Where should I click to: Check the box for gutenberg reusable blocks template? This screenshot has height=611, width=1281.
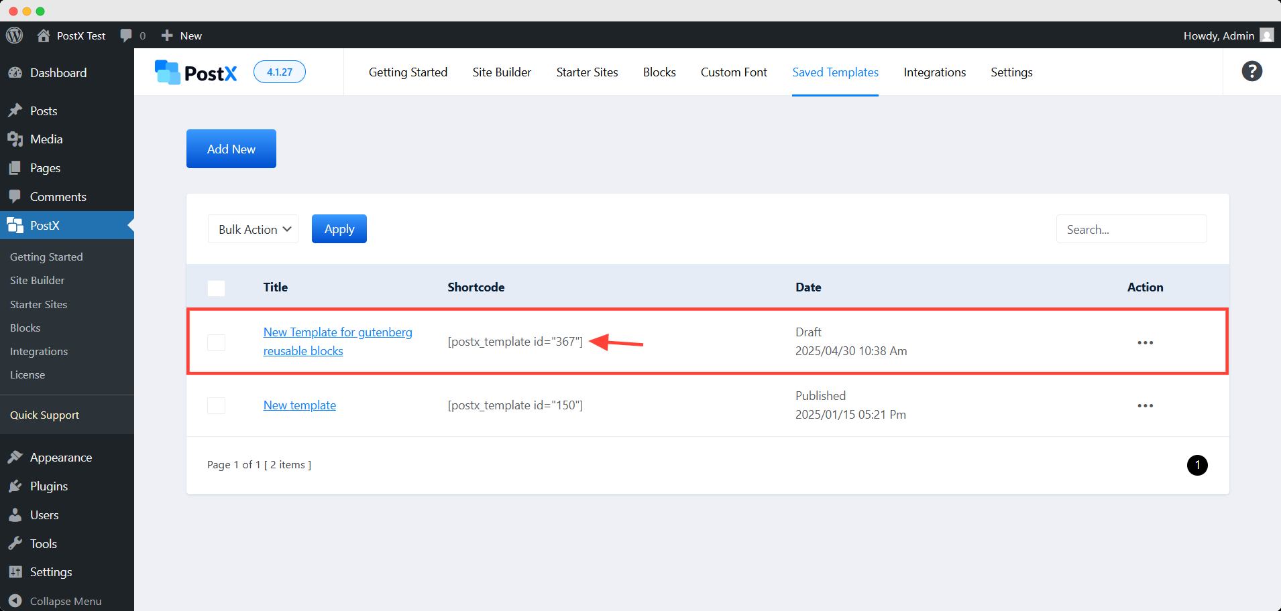coord(216,342)
